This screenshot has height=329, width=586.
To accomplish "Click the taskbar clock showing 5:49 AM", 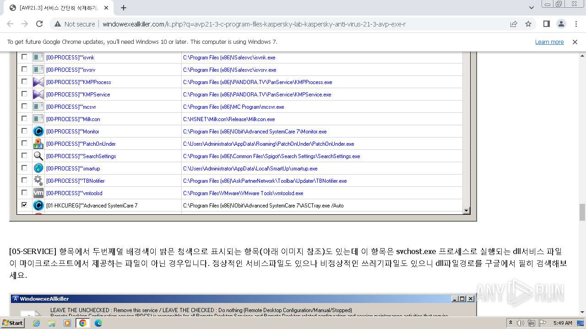I will click(563, 323).
